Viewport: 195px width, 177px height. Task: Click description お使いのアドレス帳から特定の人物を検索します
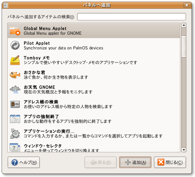68,107
